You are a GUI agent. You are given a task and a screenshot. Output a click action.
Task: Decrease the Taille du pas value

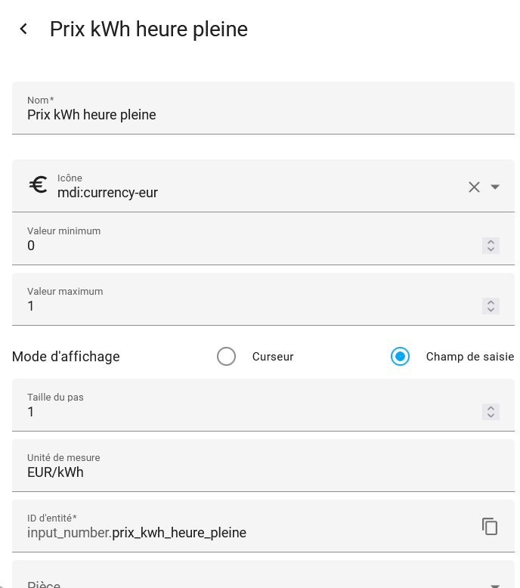(x=491, y=416)
